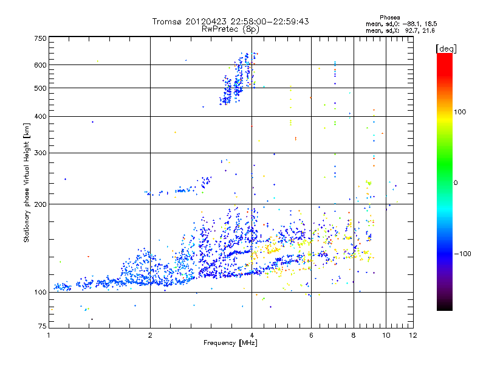Select the -100 label beside the color bar
Screen dimensions: 486x365
(462, 254)
